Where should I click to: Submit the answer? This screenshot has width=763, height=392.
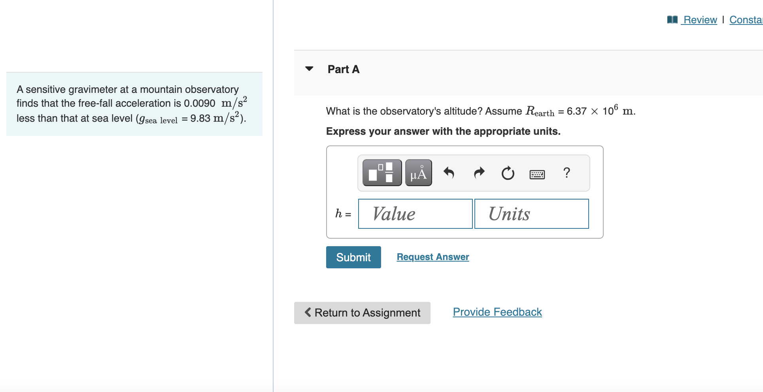pos(353,257)
